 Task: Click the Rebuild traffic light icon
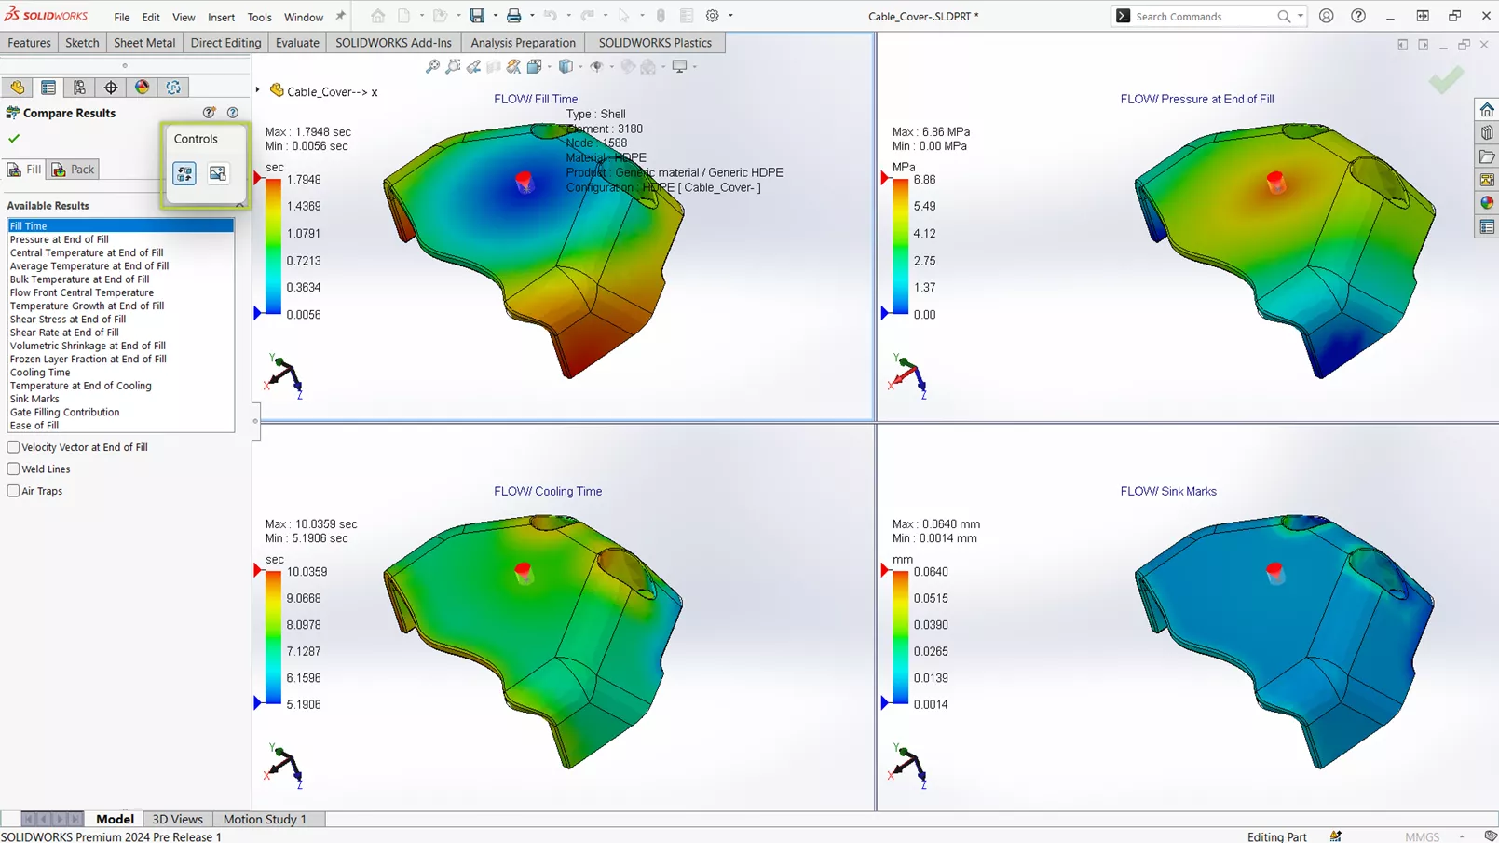[x=661, y=16]
